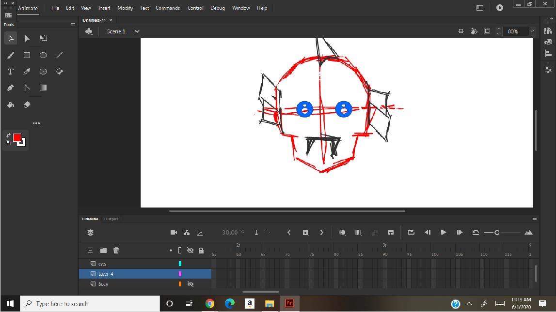Select the Brush tool

(11, 55)
